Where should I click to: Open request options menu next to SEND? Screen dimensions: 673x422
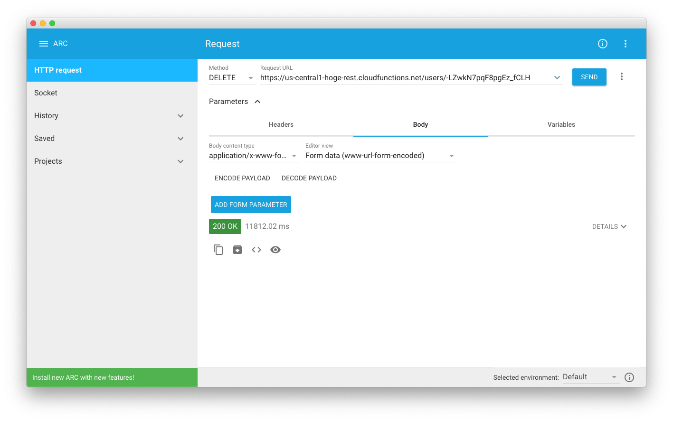[x=622, y=77]
